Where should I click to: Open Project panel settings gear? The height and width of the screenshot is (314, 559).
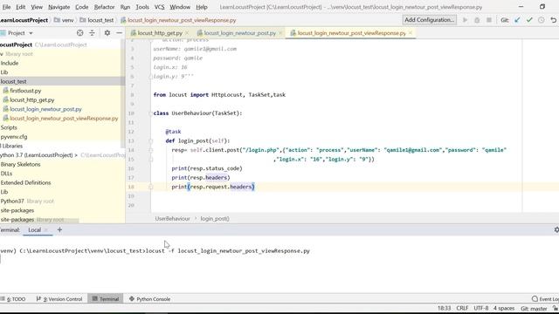coord(107,33)
